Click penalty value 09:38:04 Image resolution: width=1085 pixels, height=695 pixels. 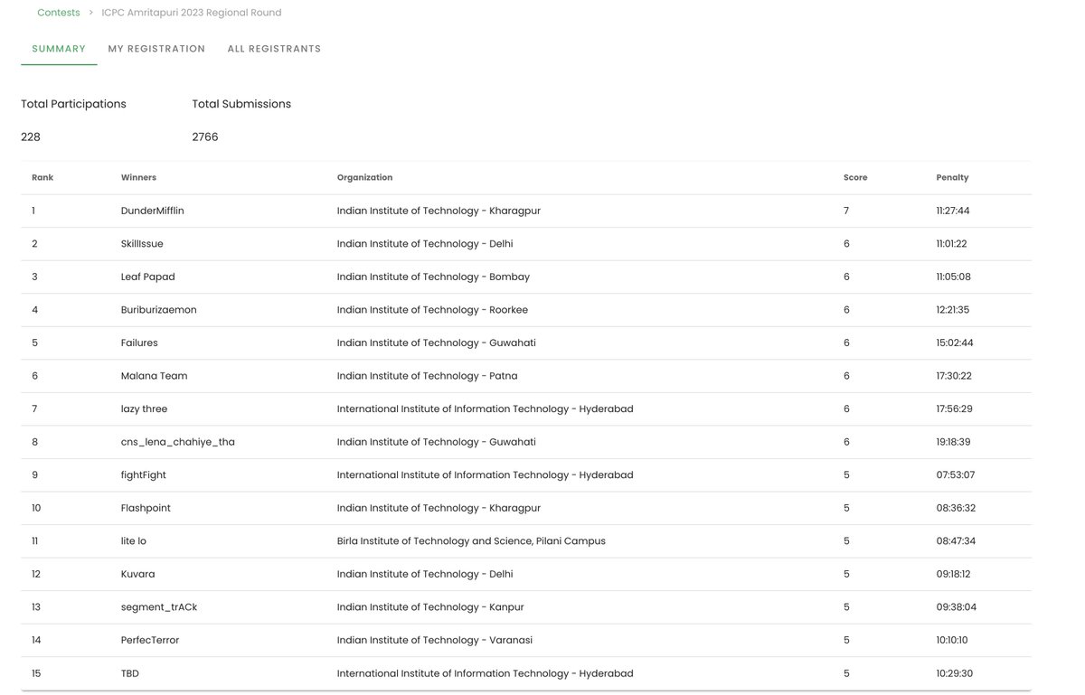956,607
